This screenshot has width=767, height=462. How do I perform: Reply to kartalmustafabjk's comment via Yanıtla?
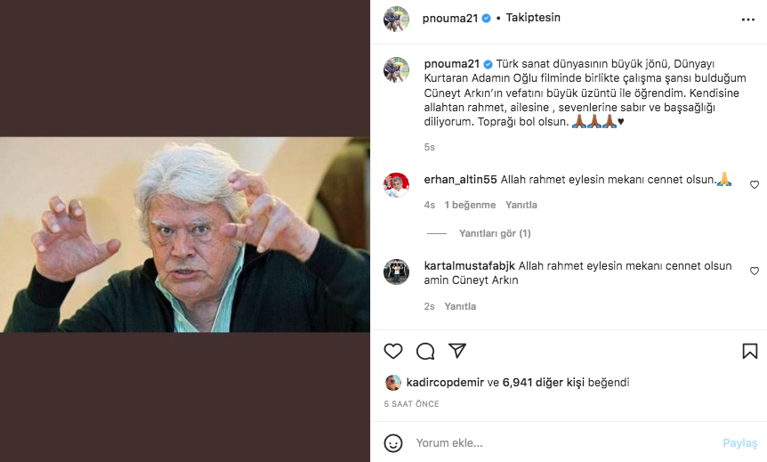pyautogui.click(x=460, y=306)
